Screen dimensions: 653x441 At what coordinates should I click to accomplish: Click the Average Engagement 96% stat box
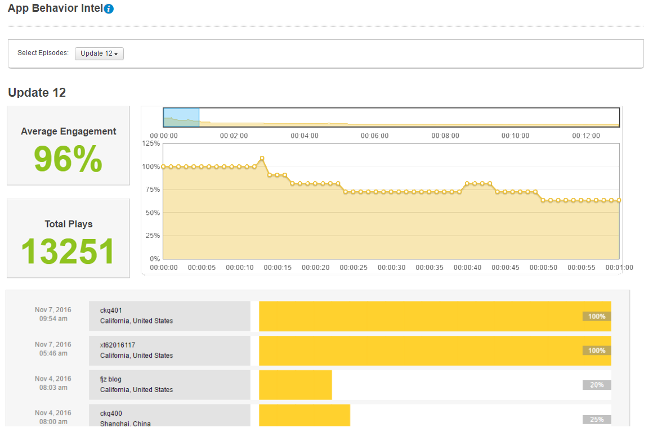tap(68, 145)
